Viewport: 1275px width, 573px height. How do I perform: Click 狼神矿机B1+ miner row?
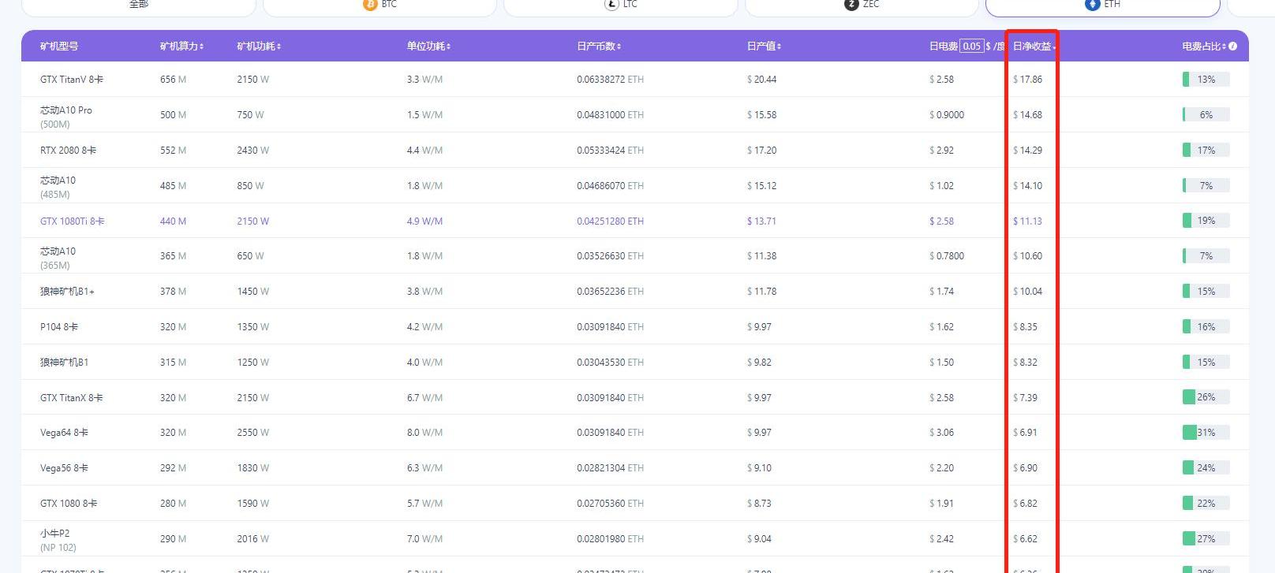coord(67,292)
